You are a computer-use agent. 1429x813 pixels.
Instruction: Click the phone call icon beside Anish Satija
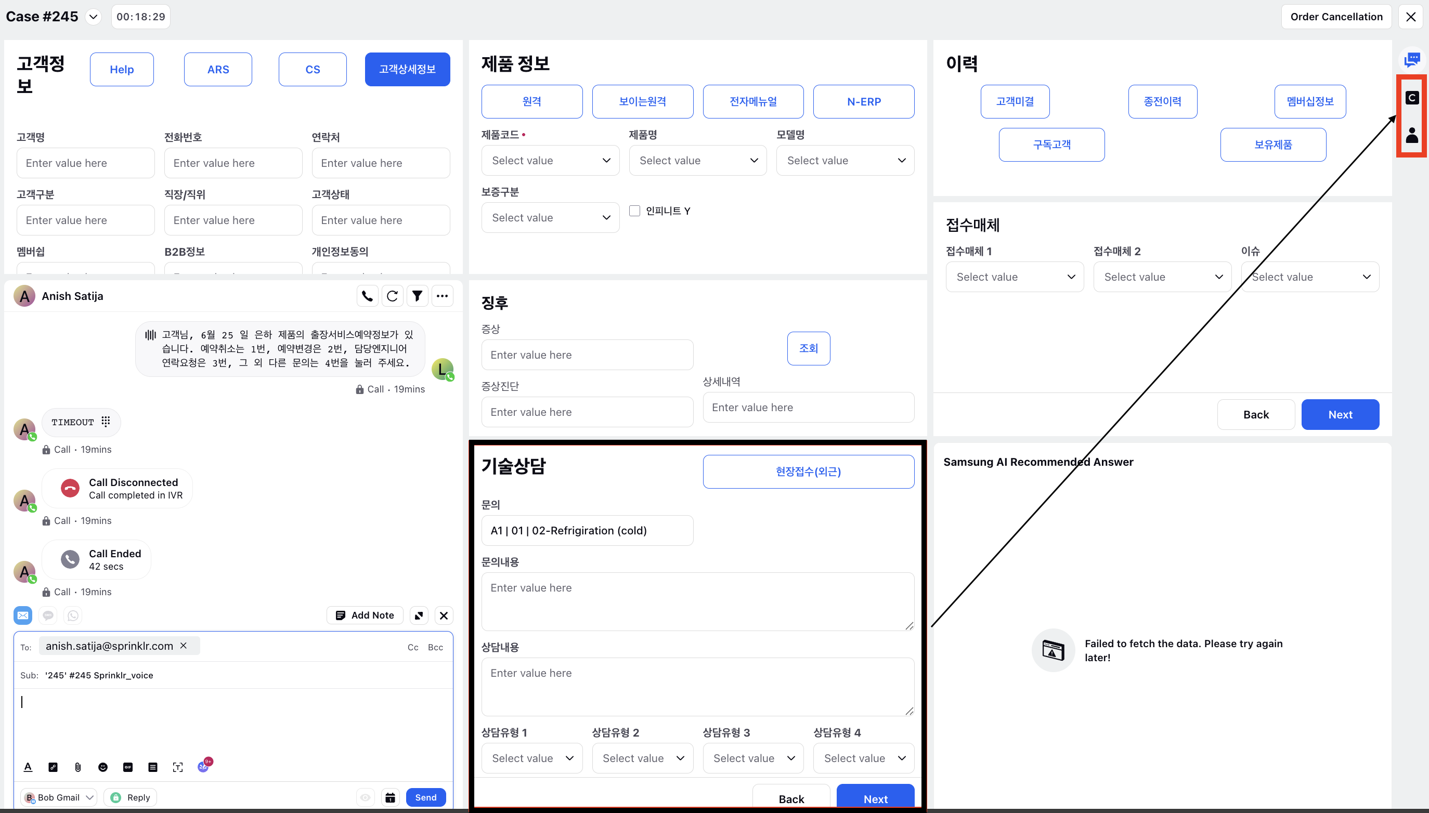(367, 296)
